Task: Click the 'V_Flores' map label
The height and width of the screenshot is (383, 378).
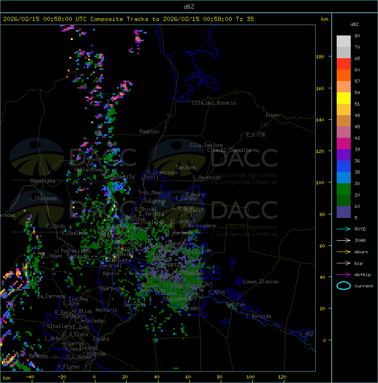Action: 69,367
